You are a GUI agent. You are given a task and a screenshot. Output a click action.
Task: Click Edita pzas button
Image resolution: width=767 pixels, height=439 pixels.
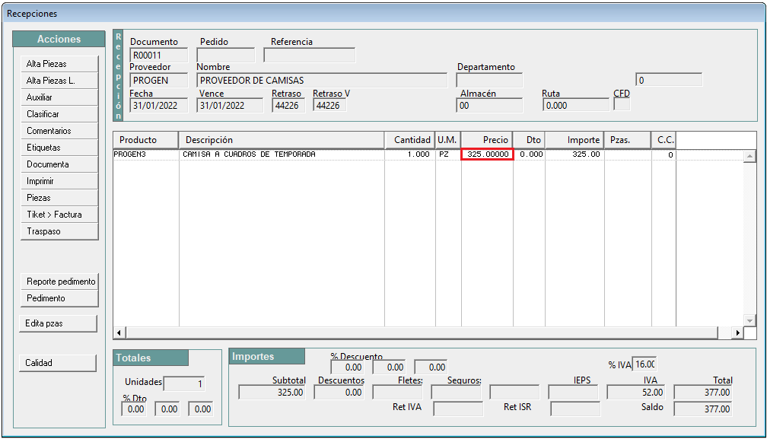58,323
